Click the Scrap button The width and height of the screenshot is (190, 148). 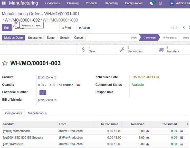coord(51,38)
